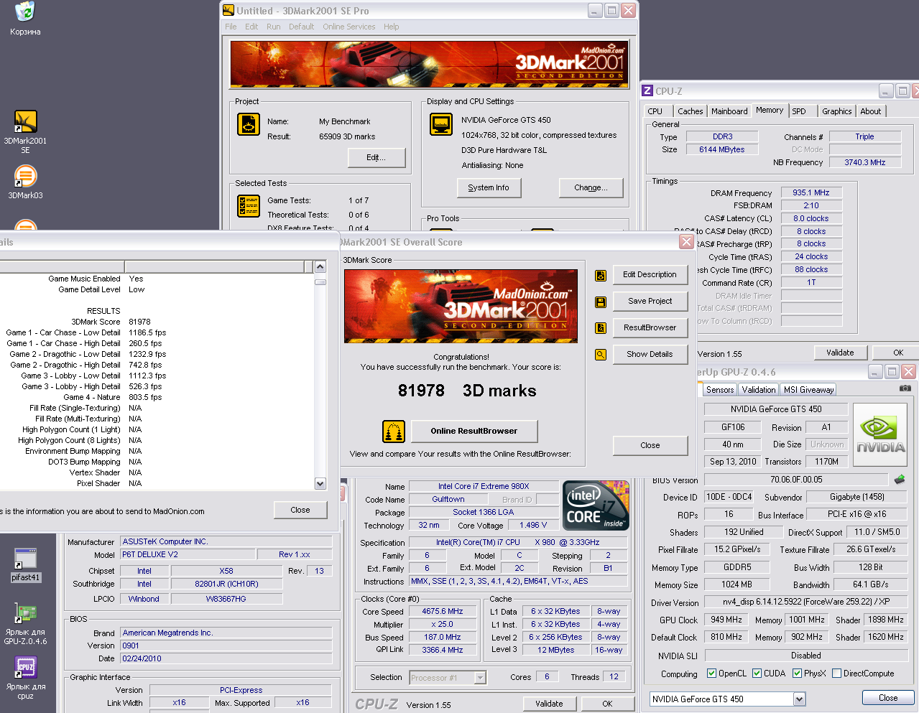Image resolution: width=919 pixels, height=713 pixels.
Task: Switch to the About tab in CPU-Z
Action: [x=871, y=111]
